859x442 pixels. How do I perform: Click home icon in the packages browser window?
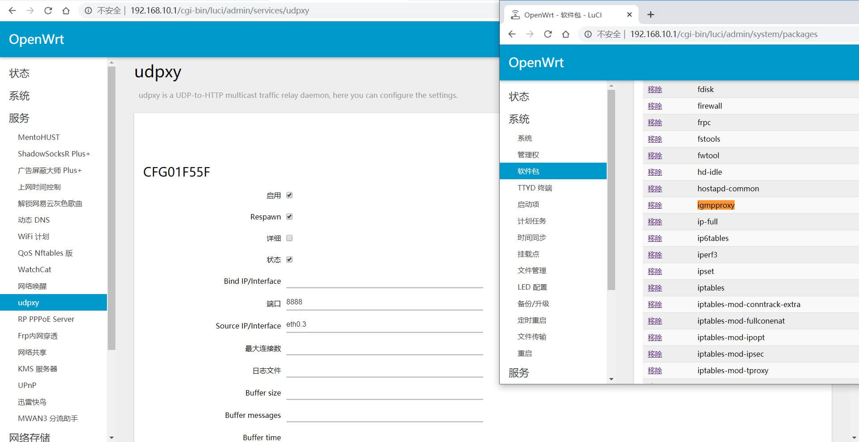[566, 34]
